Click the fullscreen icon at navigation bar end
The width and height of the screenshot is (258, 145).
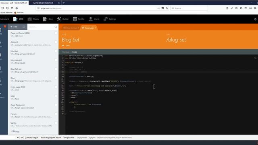click(x=255, y=19)
